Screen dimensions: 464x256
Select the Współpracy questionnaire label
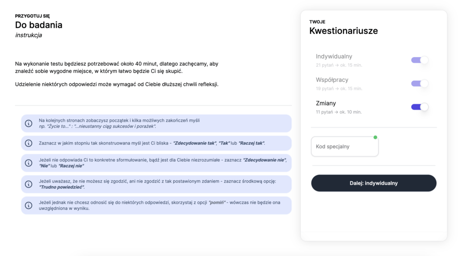(332, 80)
